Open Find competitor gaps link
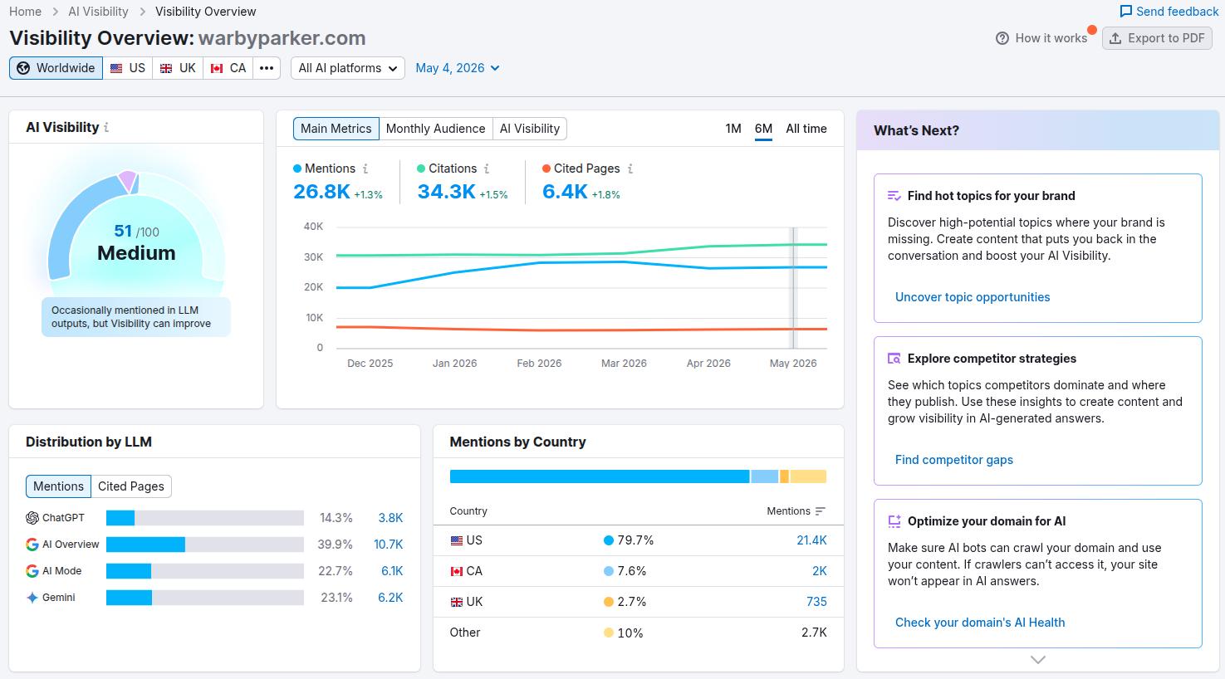 pos(954,460)
